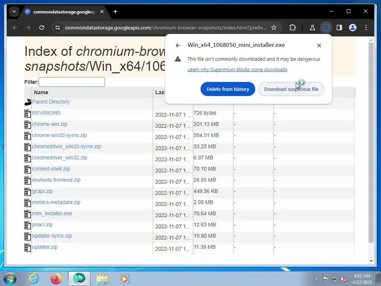Click the address bar URL
Screen dimensions: 381x286
tap(166, 28)
